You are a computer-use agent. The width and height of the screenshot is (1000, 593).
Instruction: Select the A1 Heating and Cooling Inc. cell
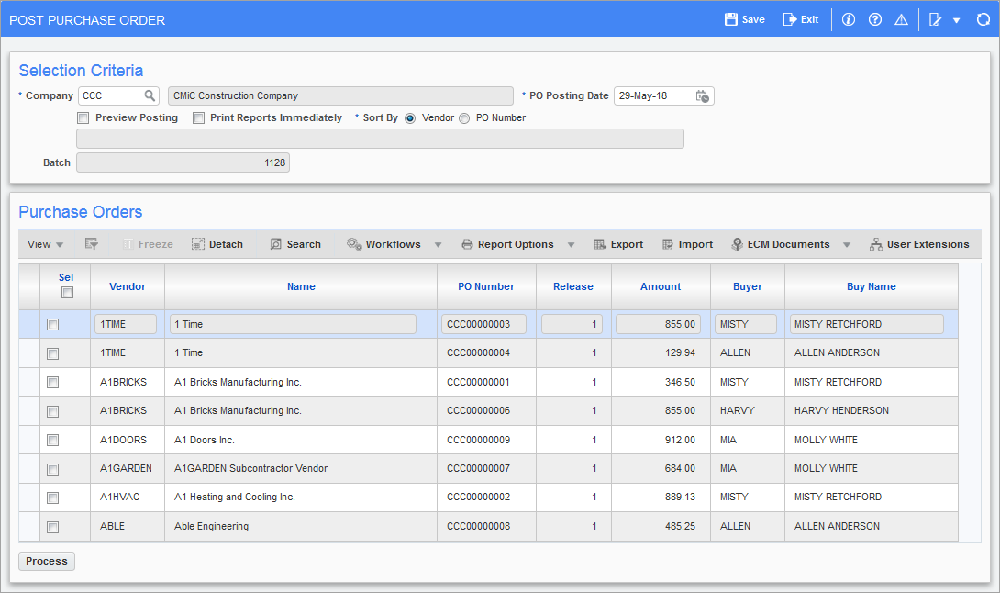[301, 498]
